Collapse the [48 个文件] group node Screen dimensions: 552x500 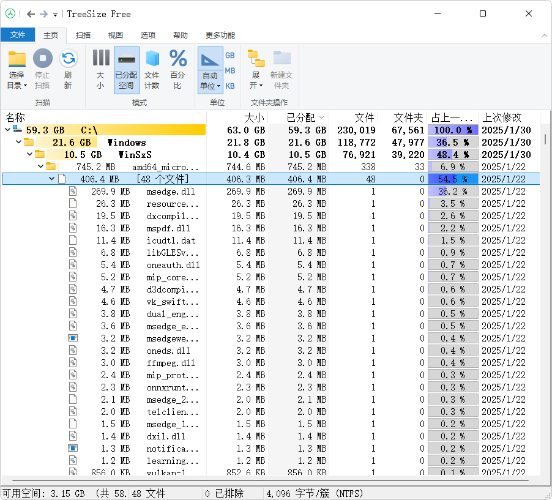pos(51,179)
